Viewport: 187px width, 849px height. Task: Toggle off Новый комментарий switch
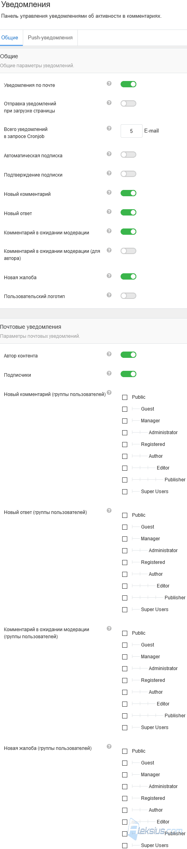coord(128,193)
